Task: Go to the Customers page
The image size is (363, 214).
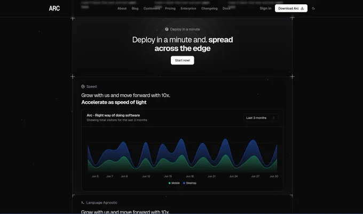Action: click(152, 9)
